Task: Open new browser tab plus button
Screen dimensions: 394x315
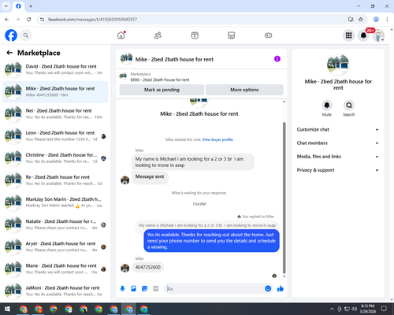Action: click(x=31, y=6)
